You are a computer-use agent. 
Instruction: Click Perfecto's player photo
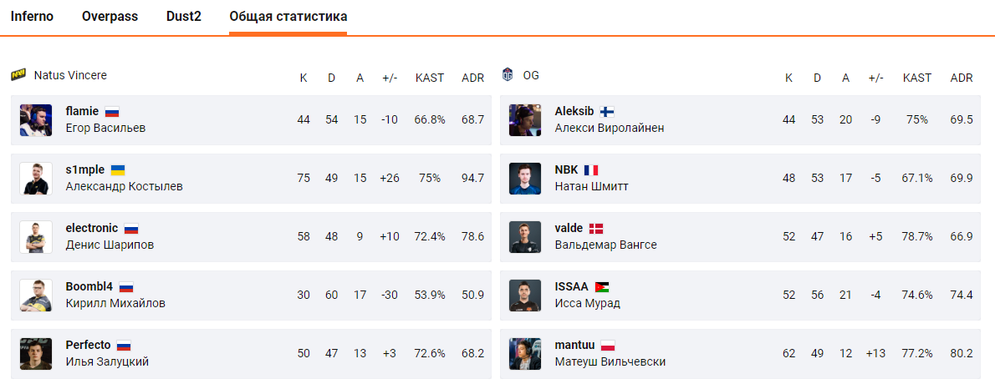click(x=36, y=354)
